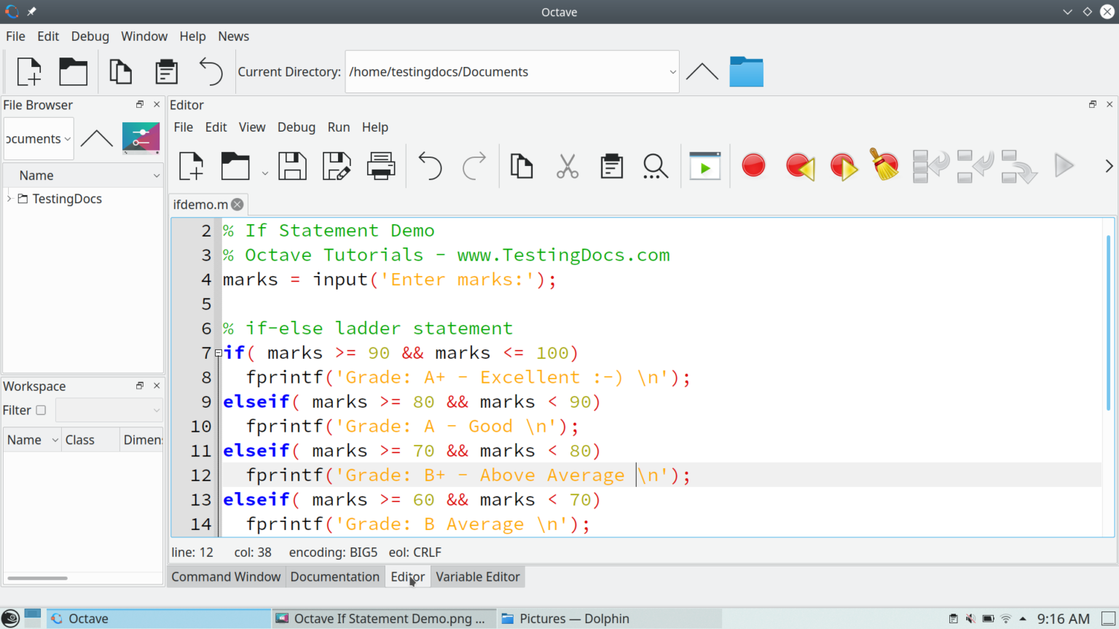Open the Debug menu in the Editor

296,127
